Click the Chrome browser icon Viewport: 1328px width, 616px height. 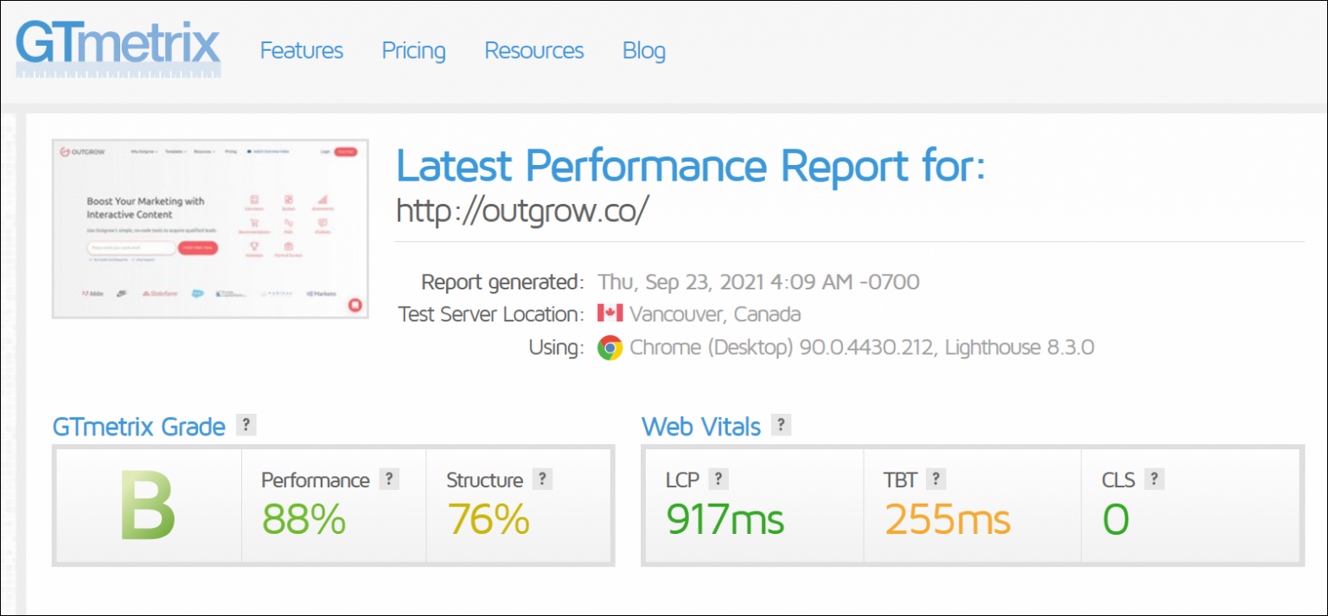[610, 347]
